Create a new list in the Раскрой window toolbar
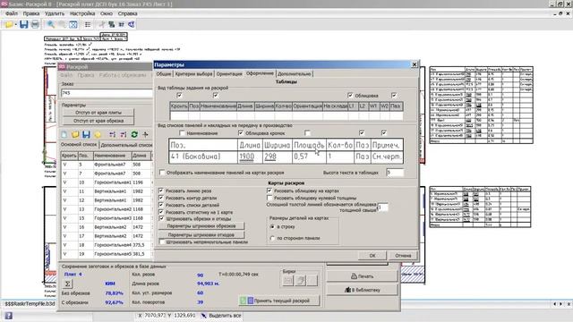 click(x=64, y=134)
